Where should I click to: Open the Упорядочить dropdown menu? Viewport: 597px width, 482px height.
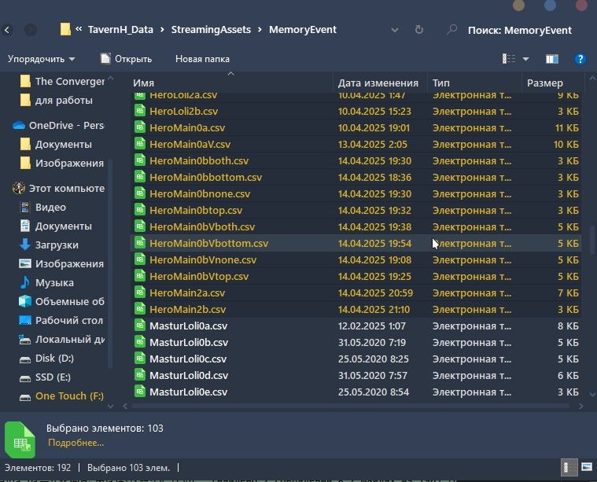point(41,59)
